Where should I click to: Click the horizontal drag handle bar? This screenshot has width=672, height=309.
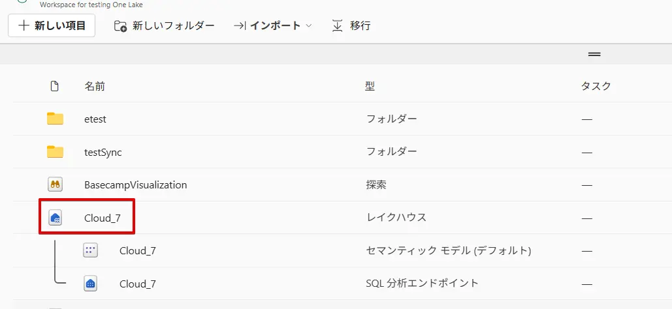tap(594, 54)
